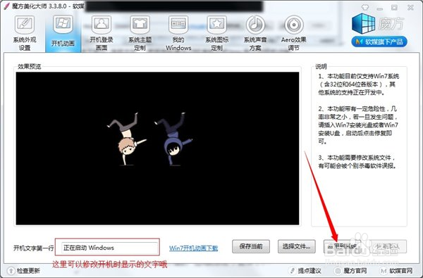
Task: Click the 开机文字第一行 text field
Action: coord(109,247)
